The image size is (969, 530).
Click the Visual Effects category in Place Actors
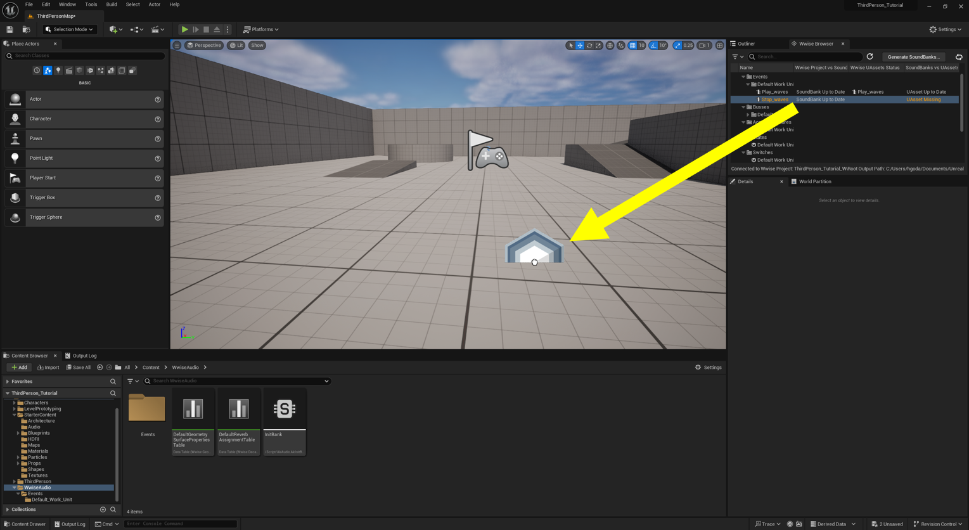click(101, 70)
